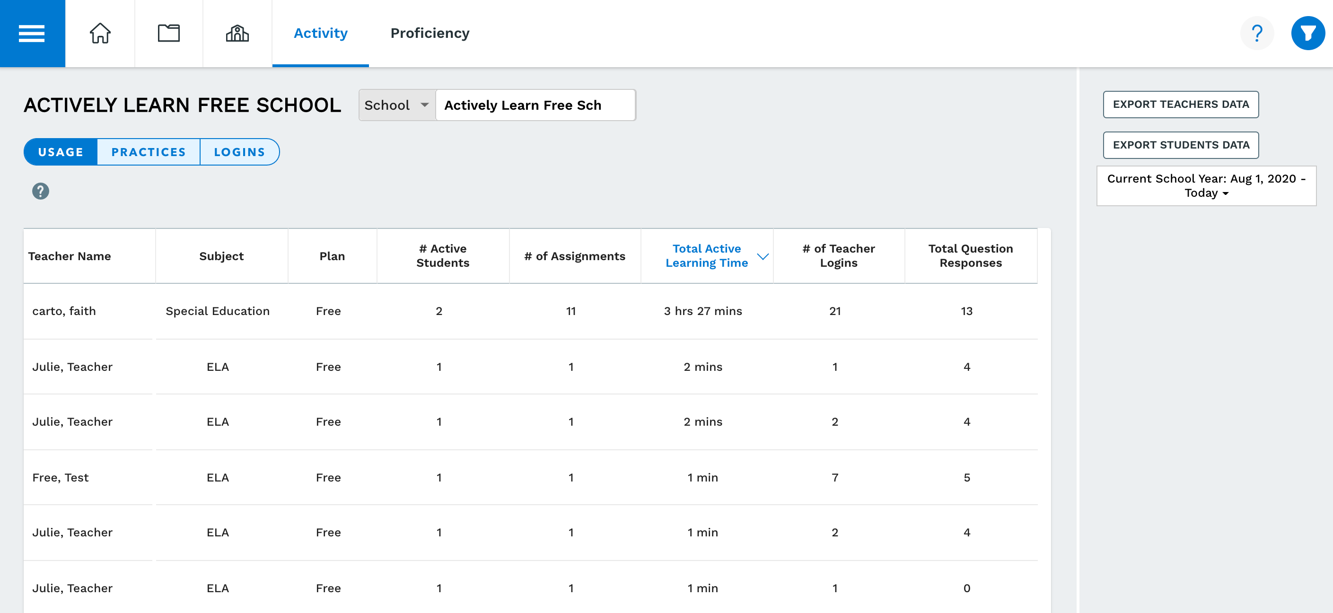Select the USAGE view
Image resolution: width=1333 pixels, height=613 pixels.
[x=61, y=152]
